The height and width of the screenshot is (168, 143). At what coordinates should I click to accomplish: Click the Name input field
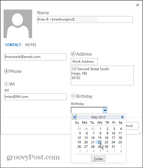85,19
